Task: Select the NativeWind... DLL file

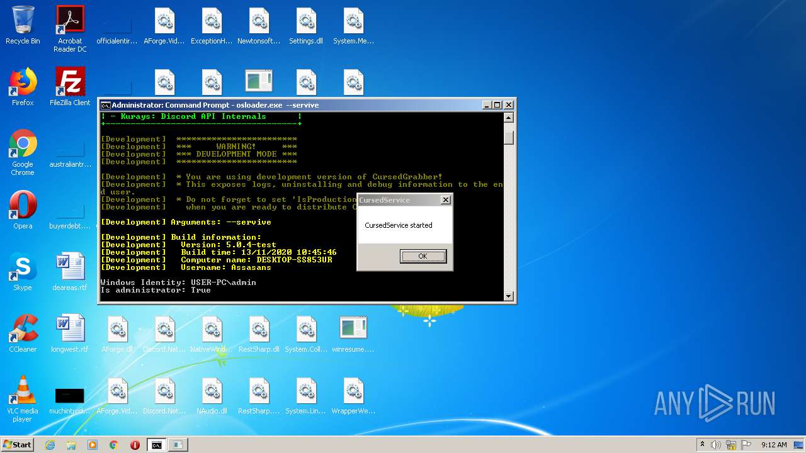Action: pos(212,333)
